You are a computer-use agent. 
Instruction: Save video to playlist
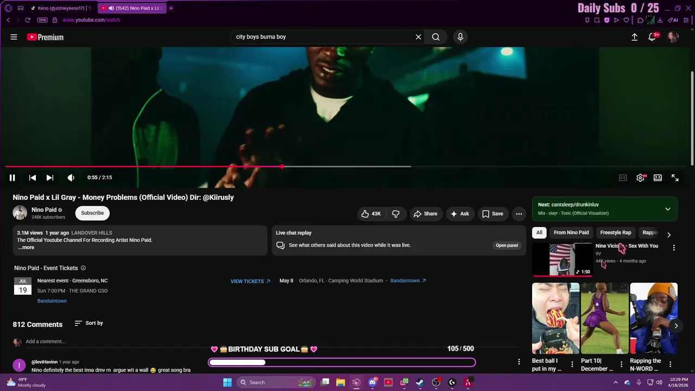pos(492,214)
